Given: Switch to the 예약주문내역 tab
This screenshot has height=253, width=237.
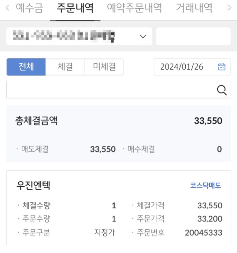Looking at the screenshot, I should point(134,8).
